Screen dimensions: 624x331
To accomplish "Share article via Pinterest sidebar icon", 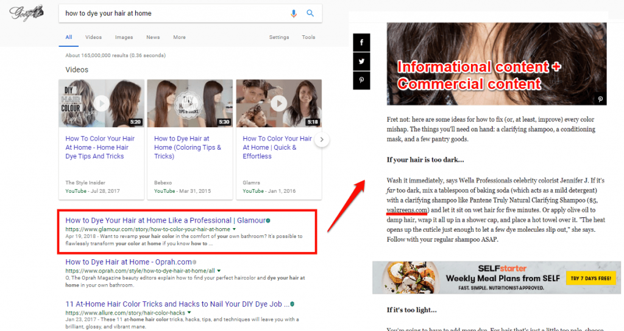I will (x=361, y=80).
